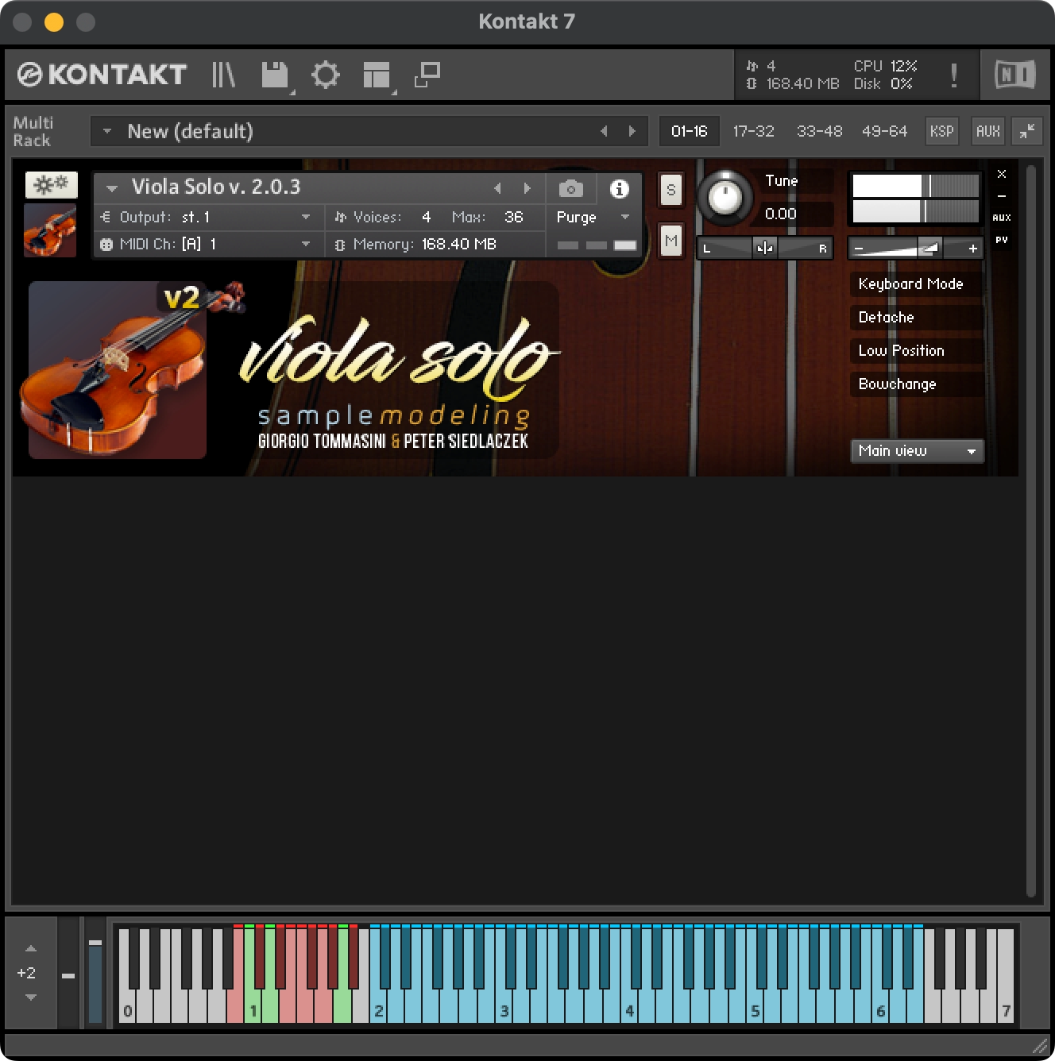This screenshot has width=1055, height=1061.
Task: Open the MIDI Ch dropdown
Action: click(x=209, y=244)
